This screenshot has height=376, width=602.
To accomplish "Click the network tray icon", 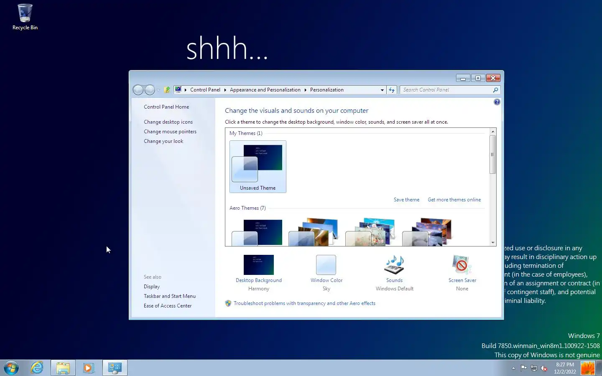I will pos(534,368).
